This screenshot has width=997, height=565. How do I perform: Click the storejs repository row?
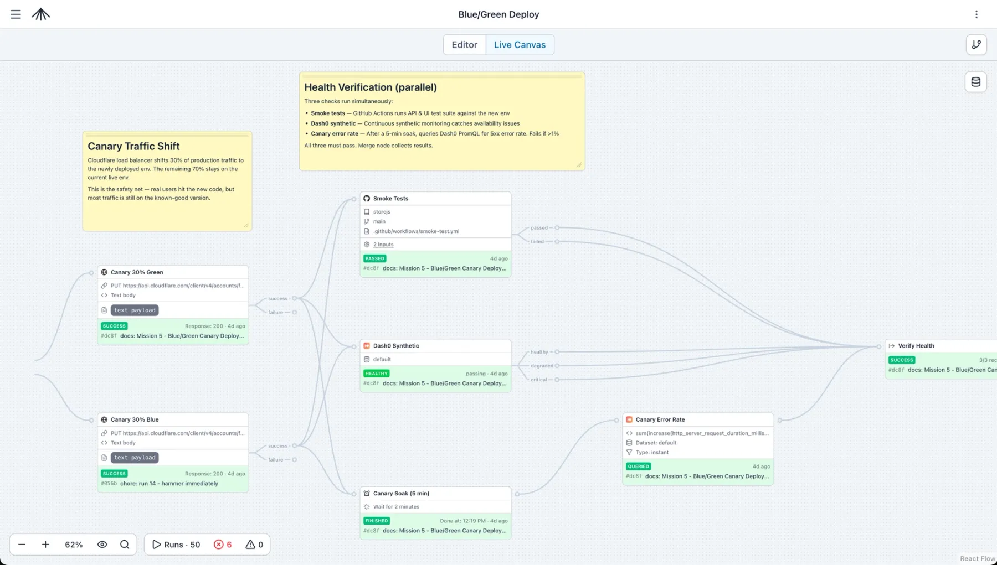pyautogui.click(x=382, y=212)
